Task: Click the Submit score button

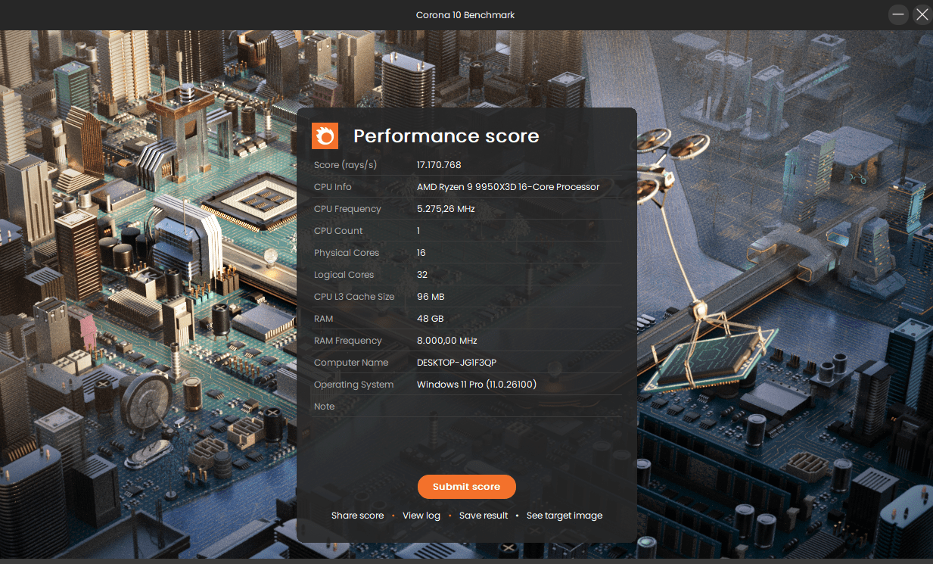Action: (466, 487)
